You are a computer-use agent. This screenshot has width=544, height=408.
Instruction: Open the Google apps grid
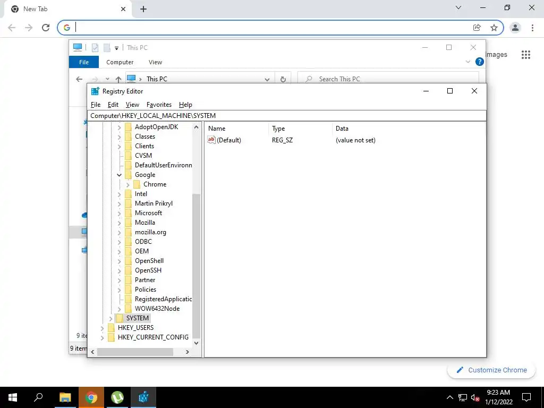point(526,55)
